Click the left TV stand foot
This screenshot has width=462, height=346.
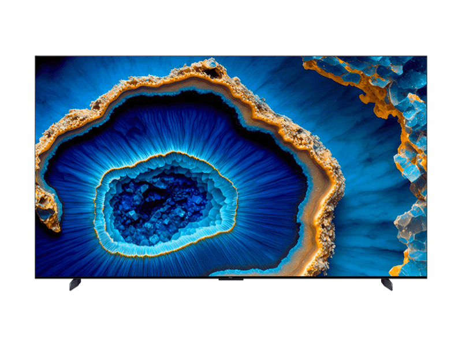click(75, 284)
